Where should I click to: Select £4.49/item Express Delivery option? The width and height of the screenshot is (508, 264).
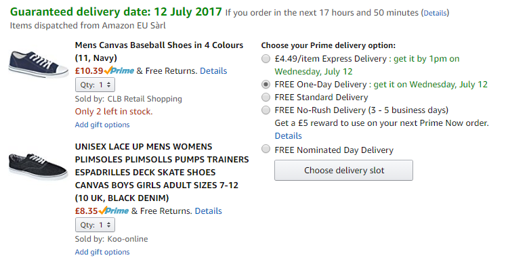[266, 59]
